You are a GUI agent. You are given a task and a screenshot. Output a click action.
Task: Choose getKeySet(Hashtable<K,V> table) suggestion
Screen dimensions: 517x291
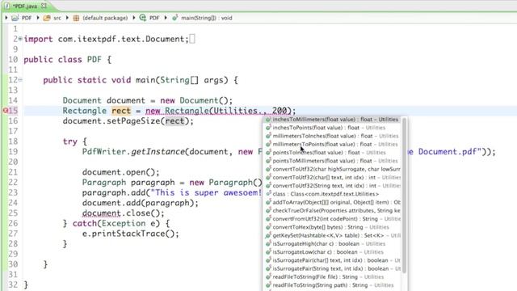click(333, 235)
